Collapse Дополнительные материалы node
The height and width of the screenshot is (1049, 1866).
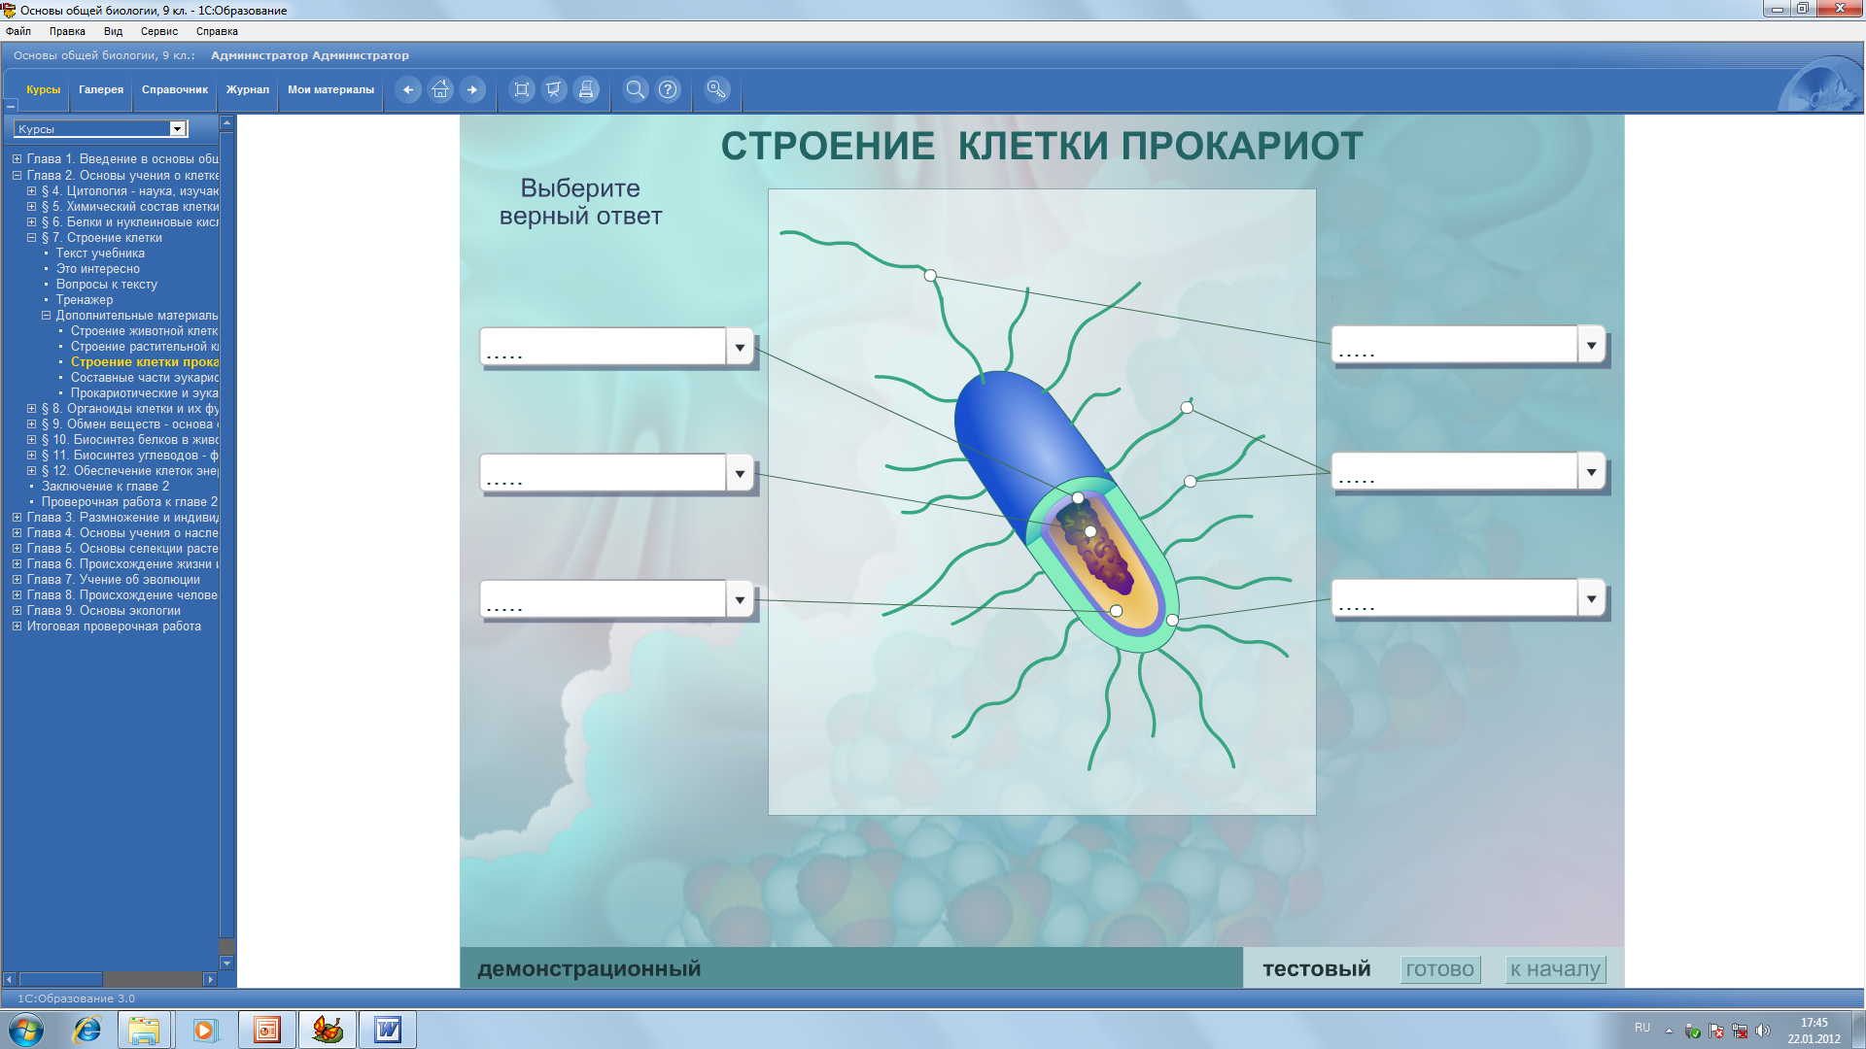(46, 316)
